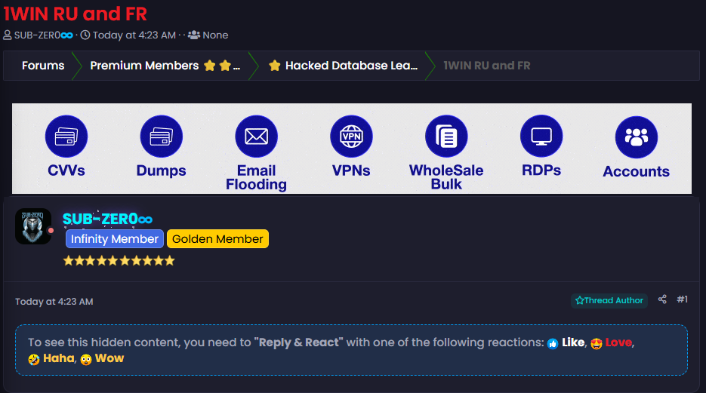Click the share icon on post #1
The height and width of the screenshot is (393, 706).
(x=662, y=299)
